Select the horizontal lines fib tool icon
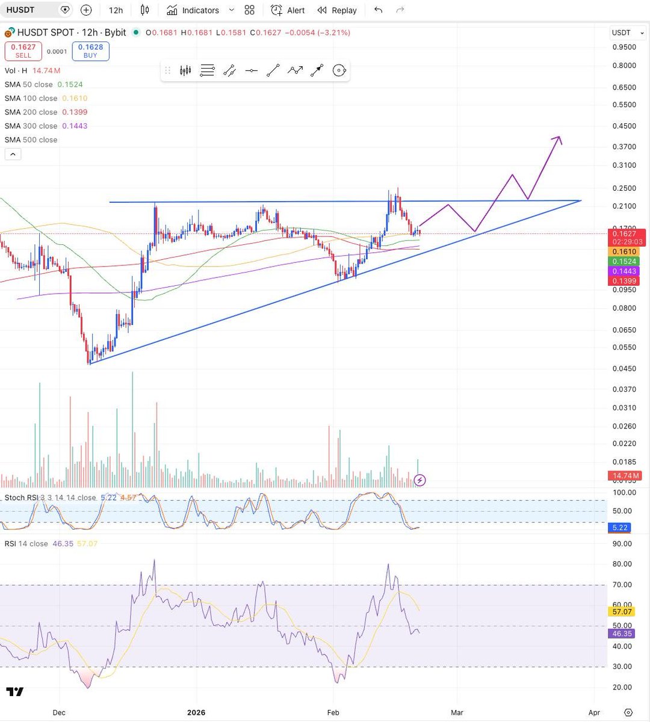This screenshot has height=722, width=650. (x=207, y=71)
